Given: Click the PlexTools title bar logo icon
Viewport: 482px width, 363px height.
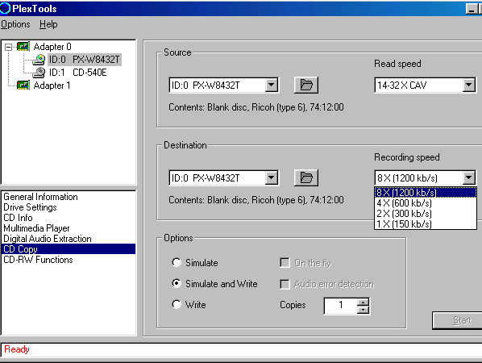Looking at the screenshot, I should pyautogui.click(x=5, y=8).
